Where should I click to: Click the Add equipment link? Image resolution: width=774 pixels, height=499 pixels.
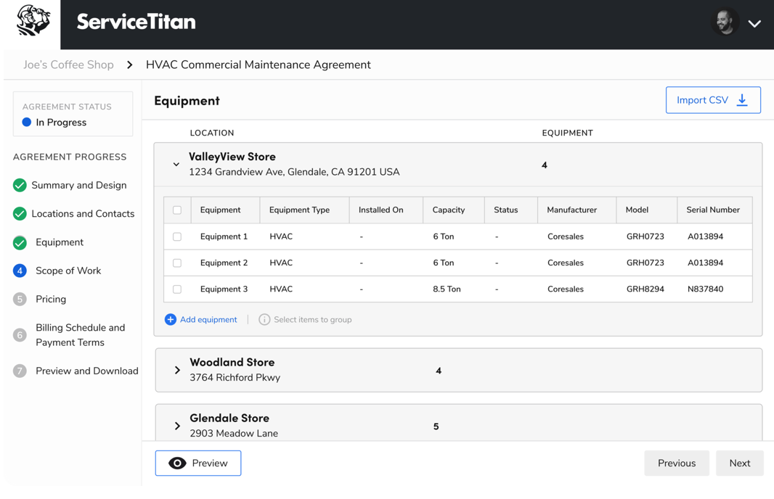pos(208,320)
